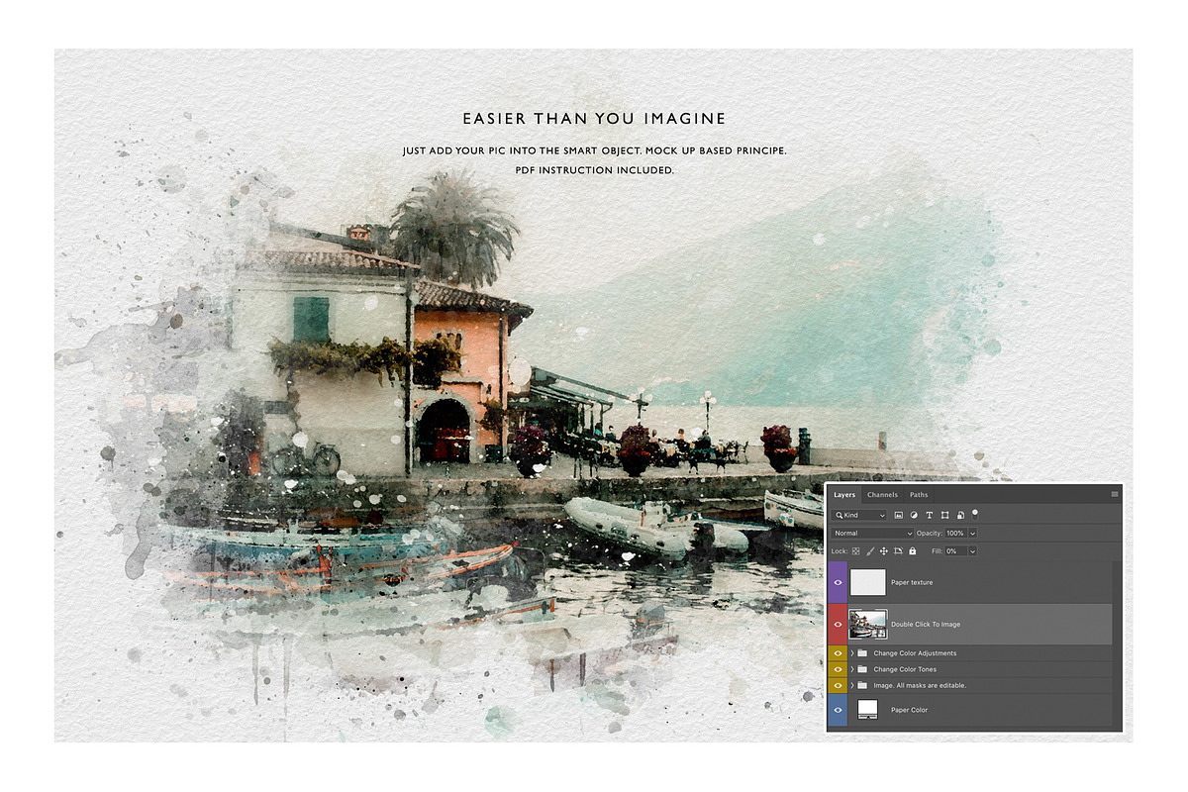Viewport: 1188px width, 792px height.
Task: Open the Opacity slider dropdown arrow
Action: click(972, 533)
